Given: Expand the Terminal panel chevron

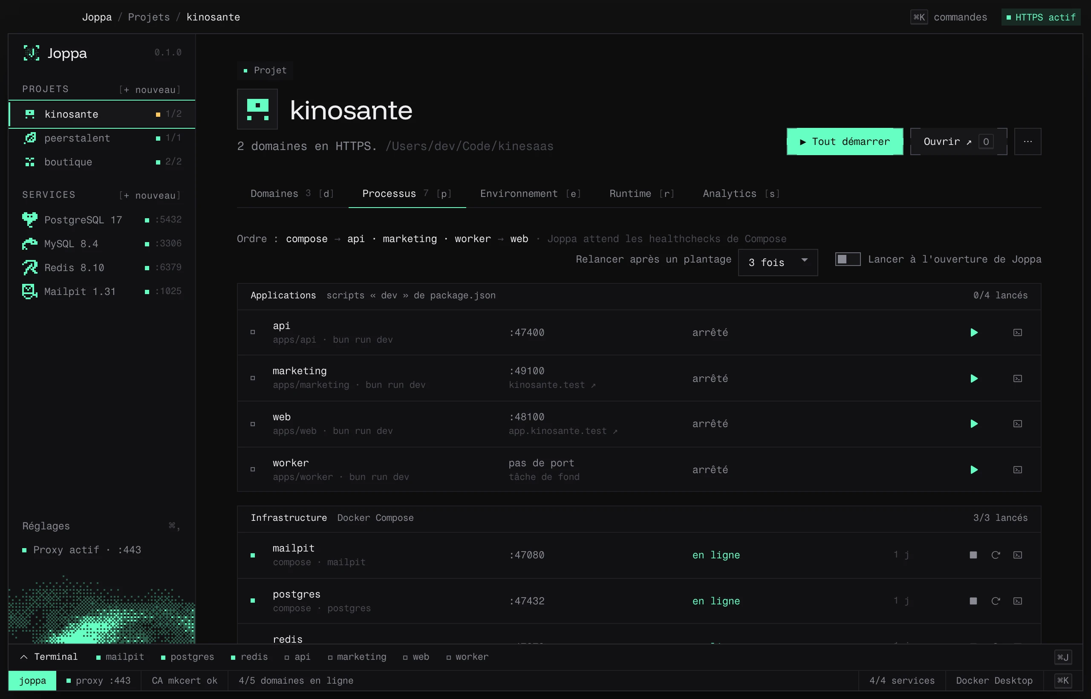Looking at the screenshot, I should [x=24, y=657].
